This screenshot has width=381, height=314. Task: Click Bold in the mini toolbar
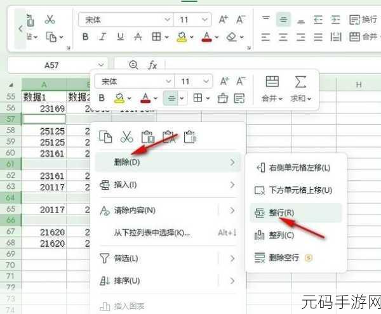tap(102, 98)
